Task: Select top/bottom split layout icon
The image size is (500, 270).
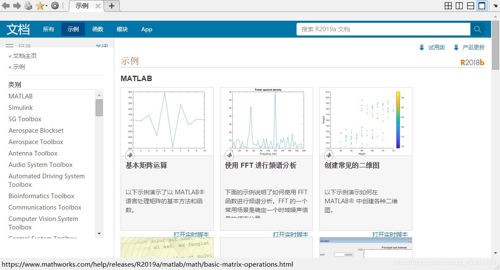Action: pyautogui.click(x=470, y=6)
